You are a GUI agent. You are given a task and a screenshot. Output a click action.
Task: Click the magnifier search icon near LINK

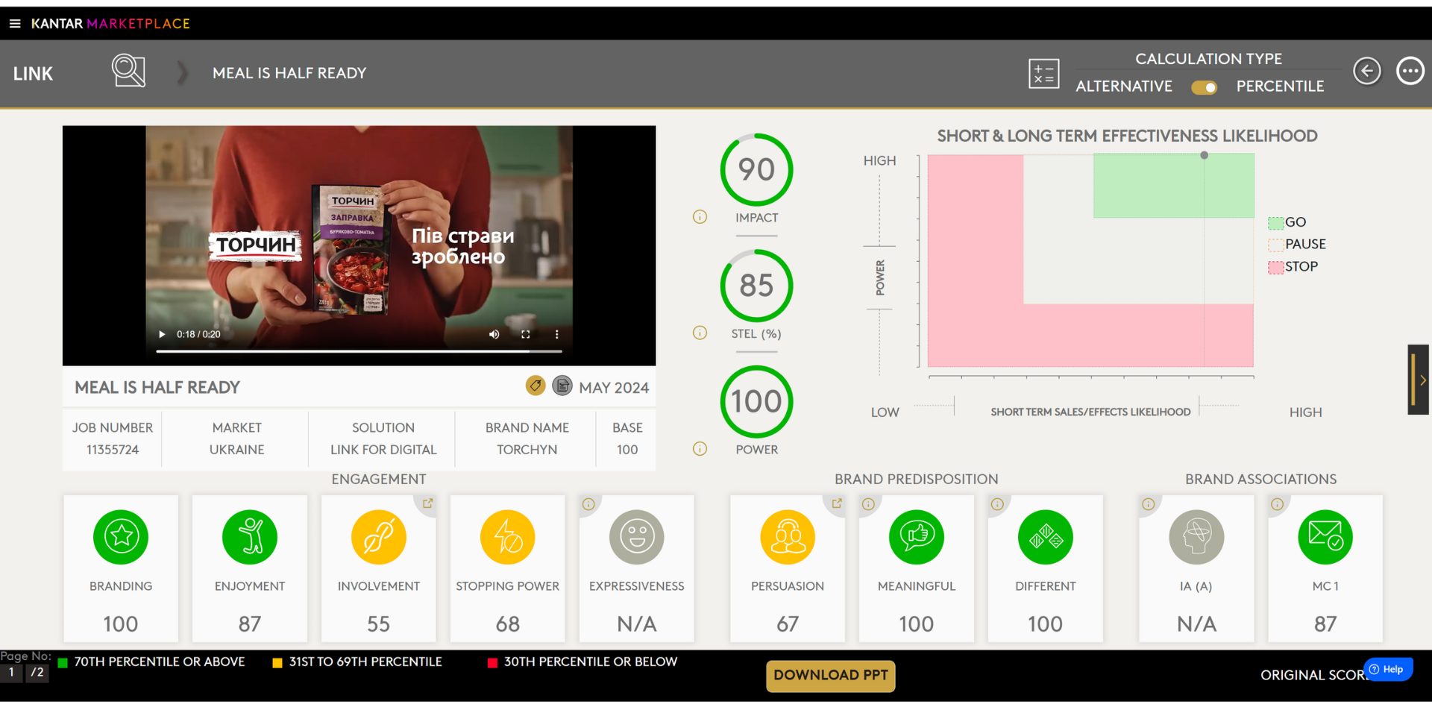tap(128, 72)
